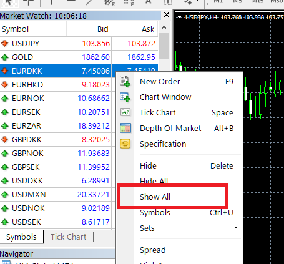The height and width of the screenshot is (264, 284).
Task: Click the Market Watch scrollbar thumb
Action: (164, 46)
